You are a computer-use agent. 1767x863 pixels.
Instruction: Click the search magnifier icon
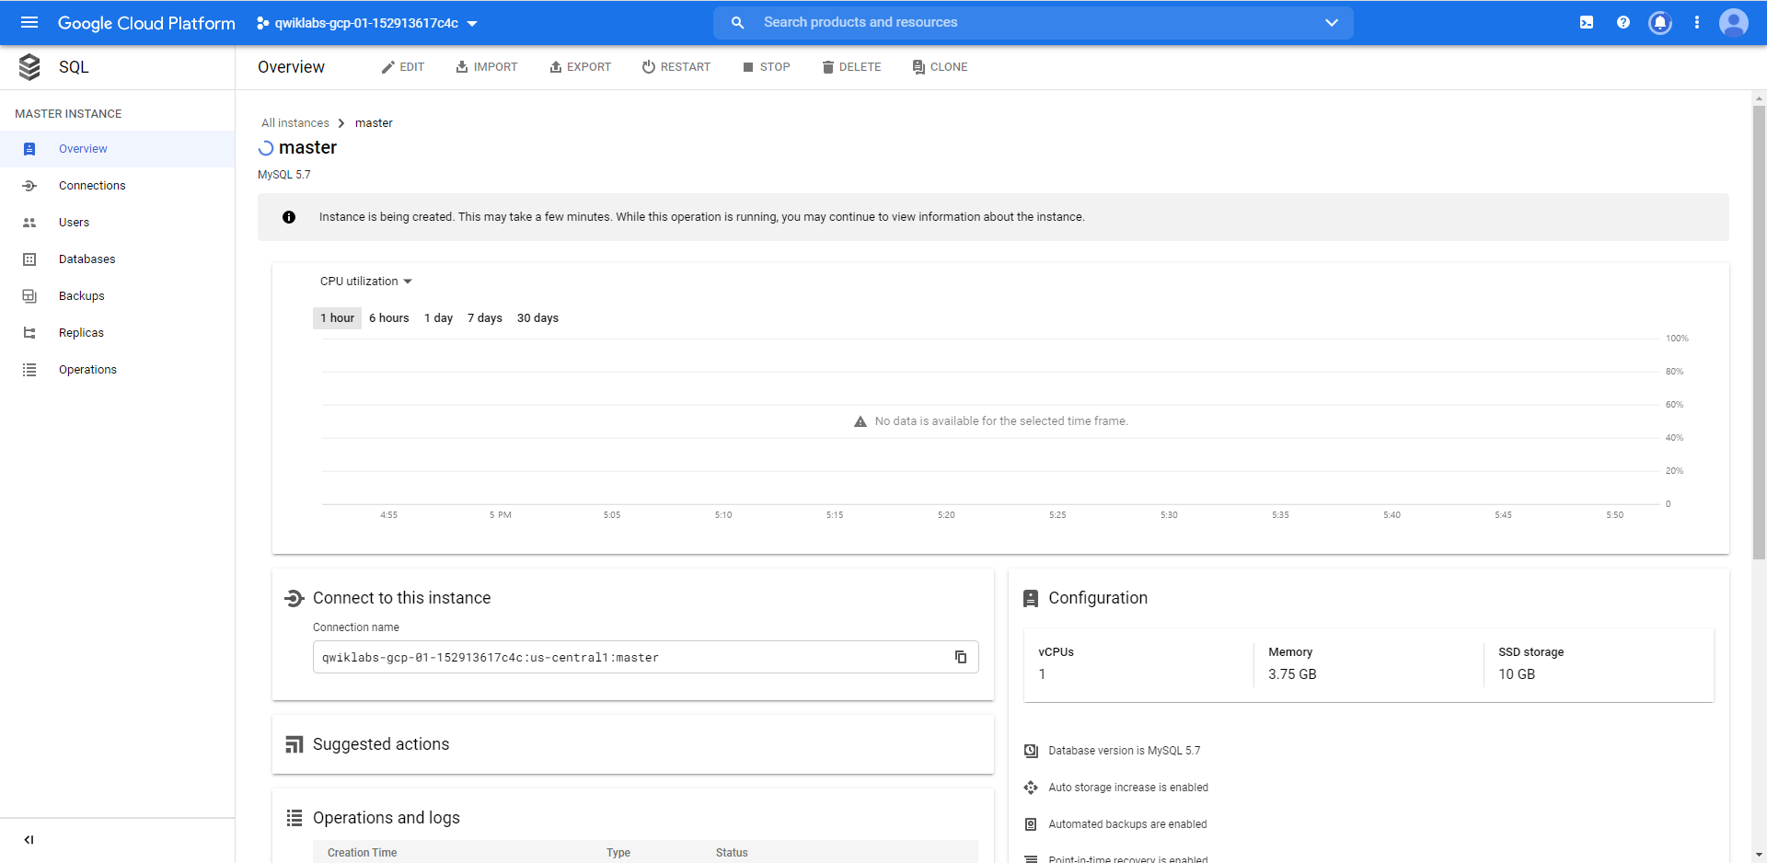click(x=737, y=22)
